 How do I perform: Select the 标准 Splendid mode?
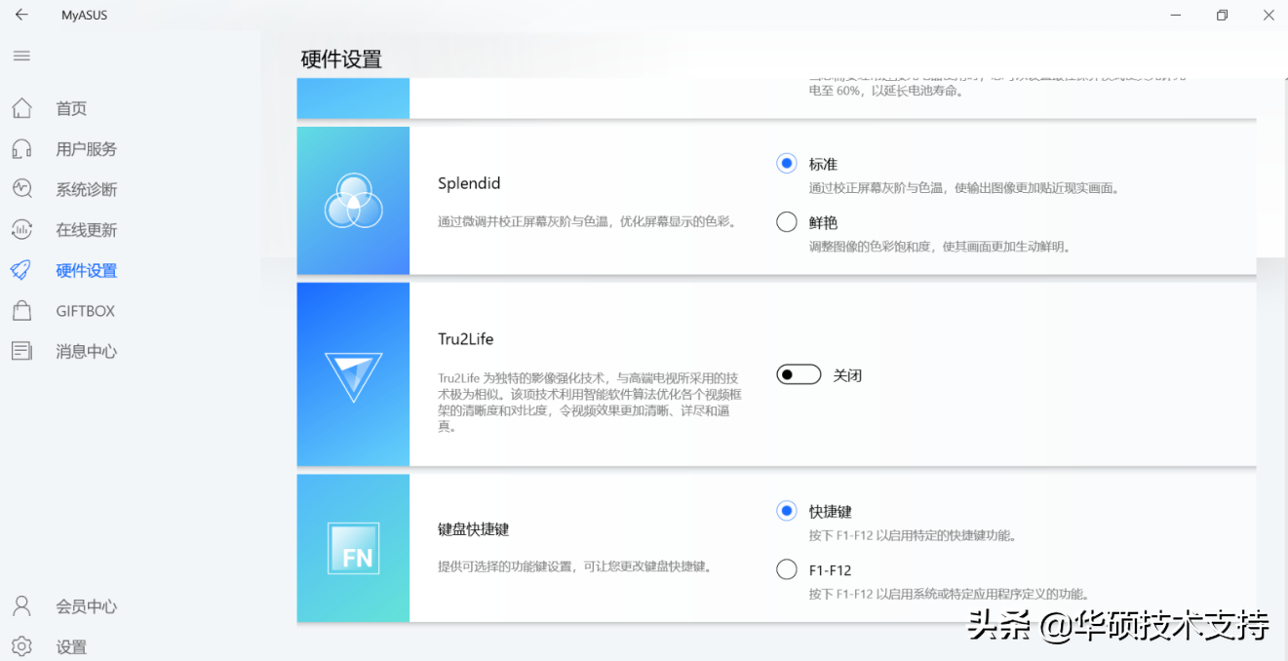(787, 164)
